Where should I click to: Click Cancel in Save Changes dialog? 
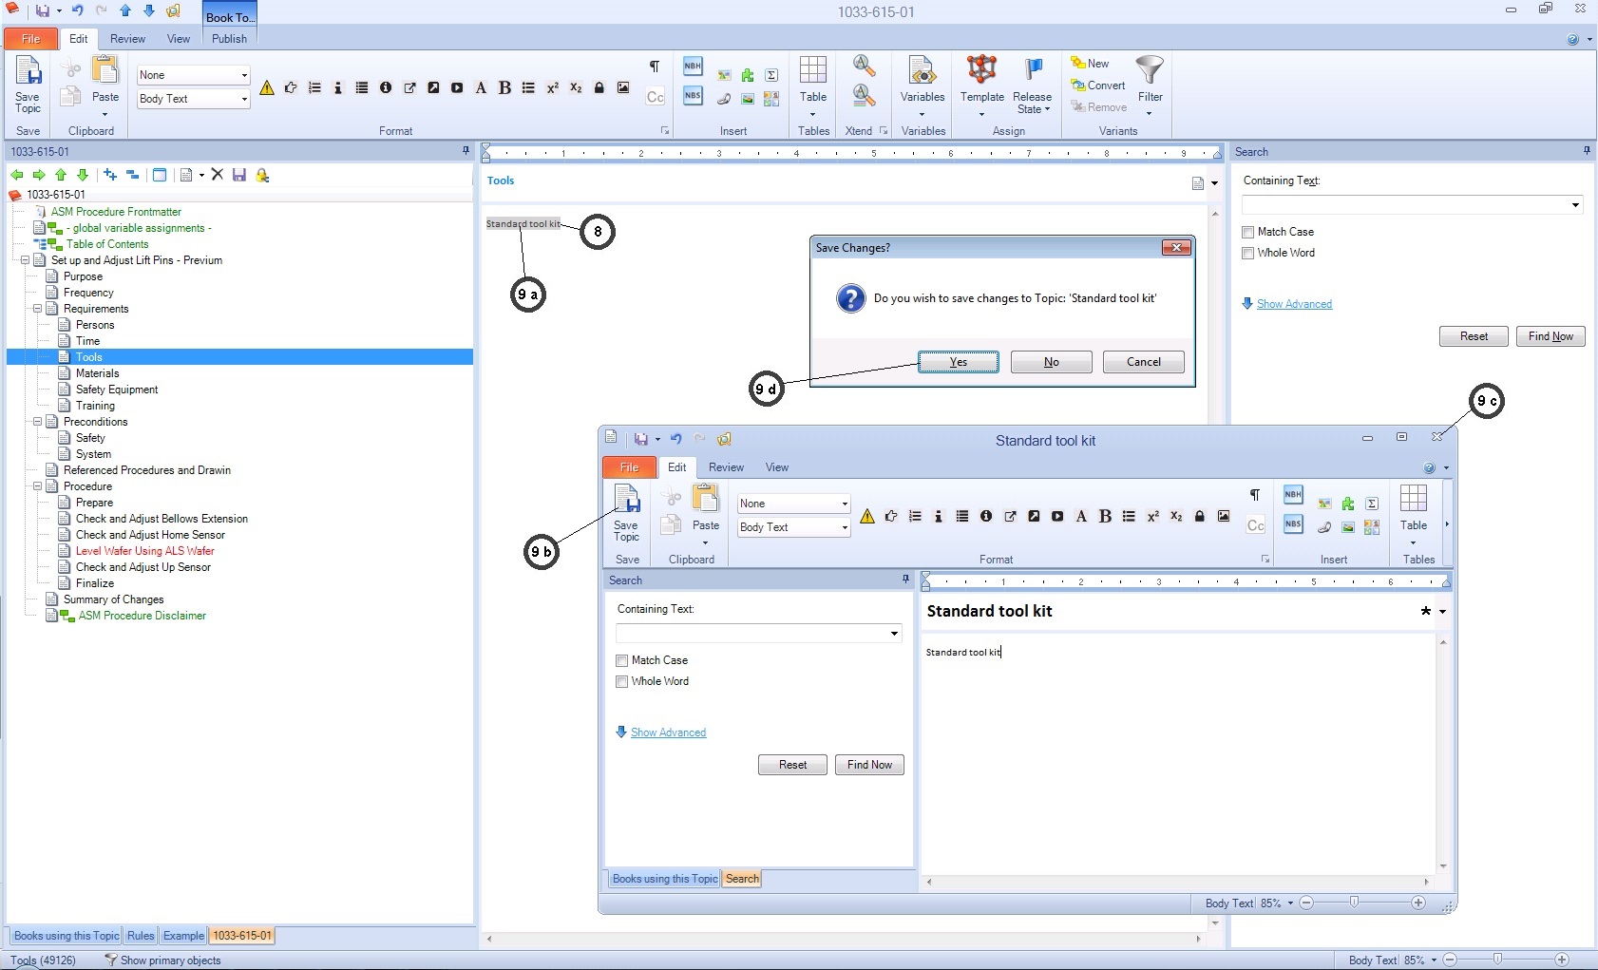[1144, 362]
